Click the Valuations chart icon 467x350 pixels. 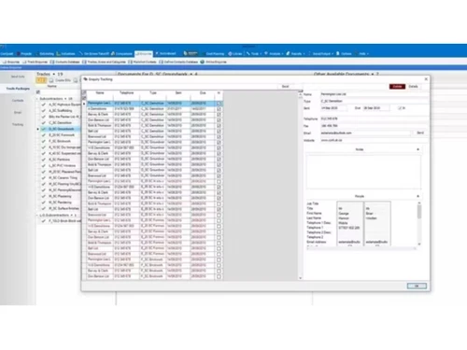click(x=58, y=54)
